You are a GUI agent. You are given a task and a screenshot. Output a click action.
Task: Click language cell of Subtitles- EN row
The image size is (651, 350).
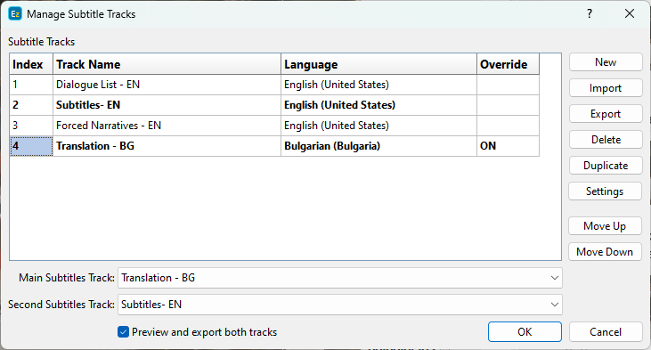(x=378, y=105)
